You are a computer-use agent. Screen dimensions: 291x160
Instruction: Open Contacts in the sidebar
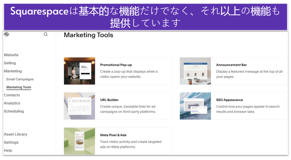(12, 95)
